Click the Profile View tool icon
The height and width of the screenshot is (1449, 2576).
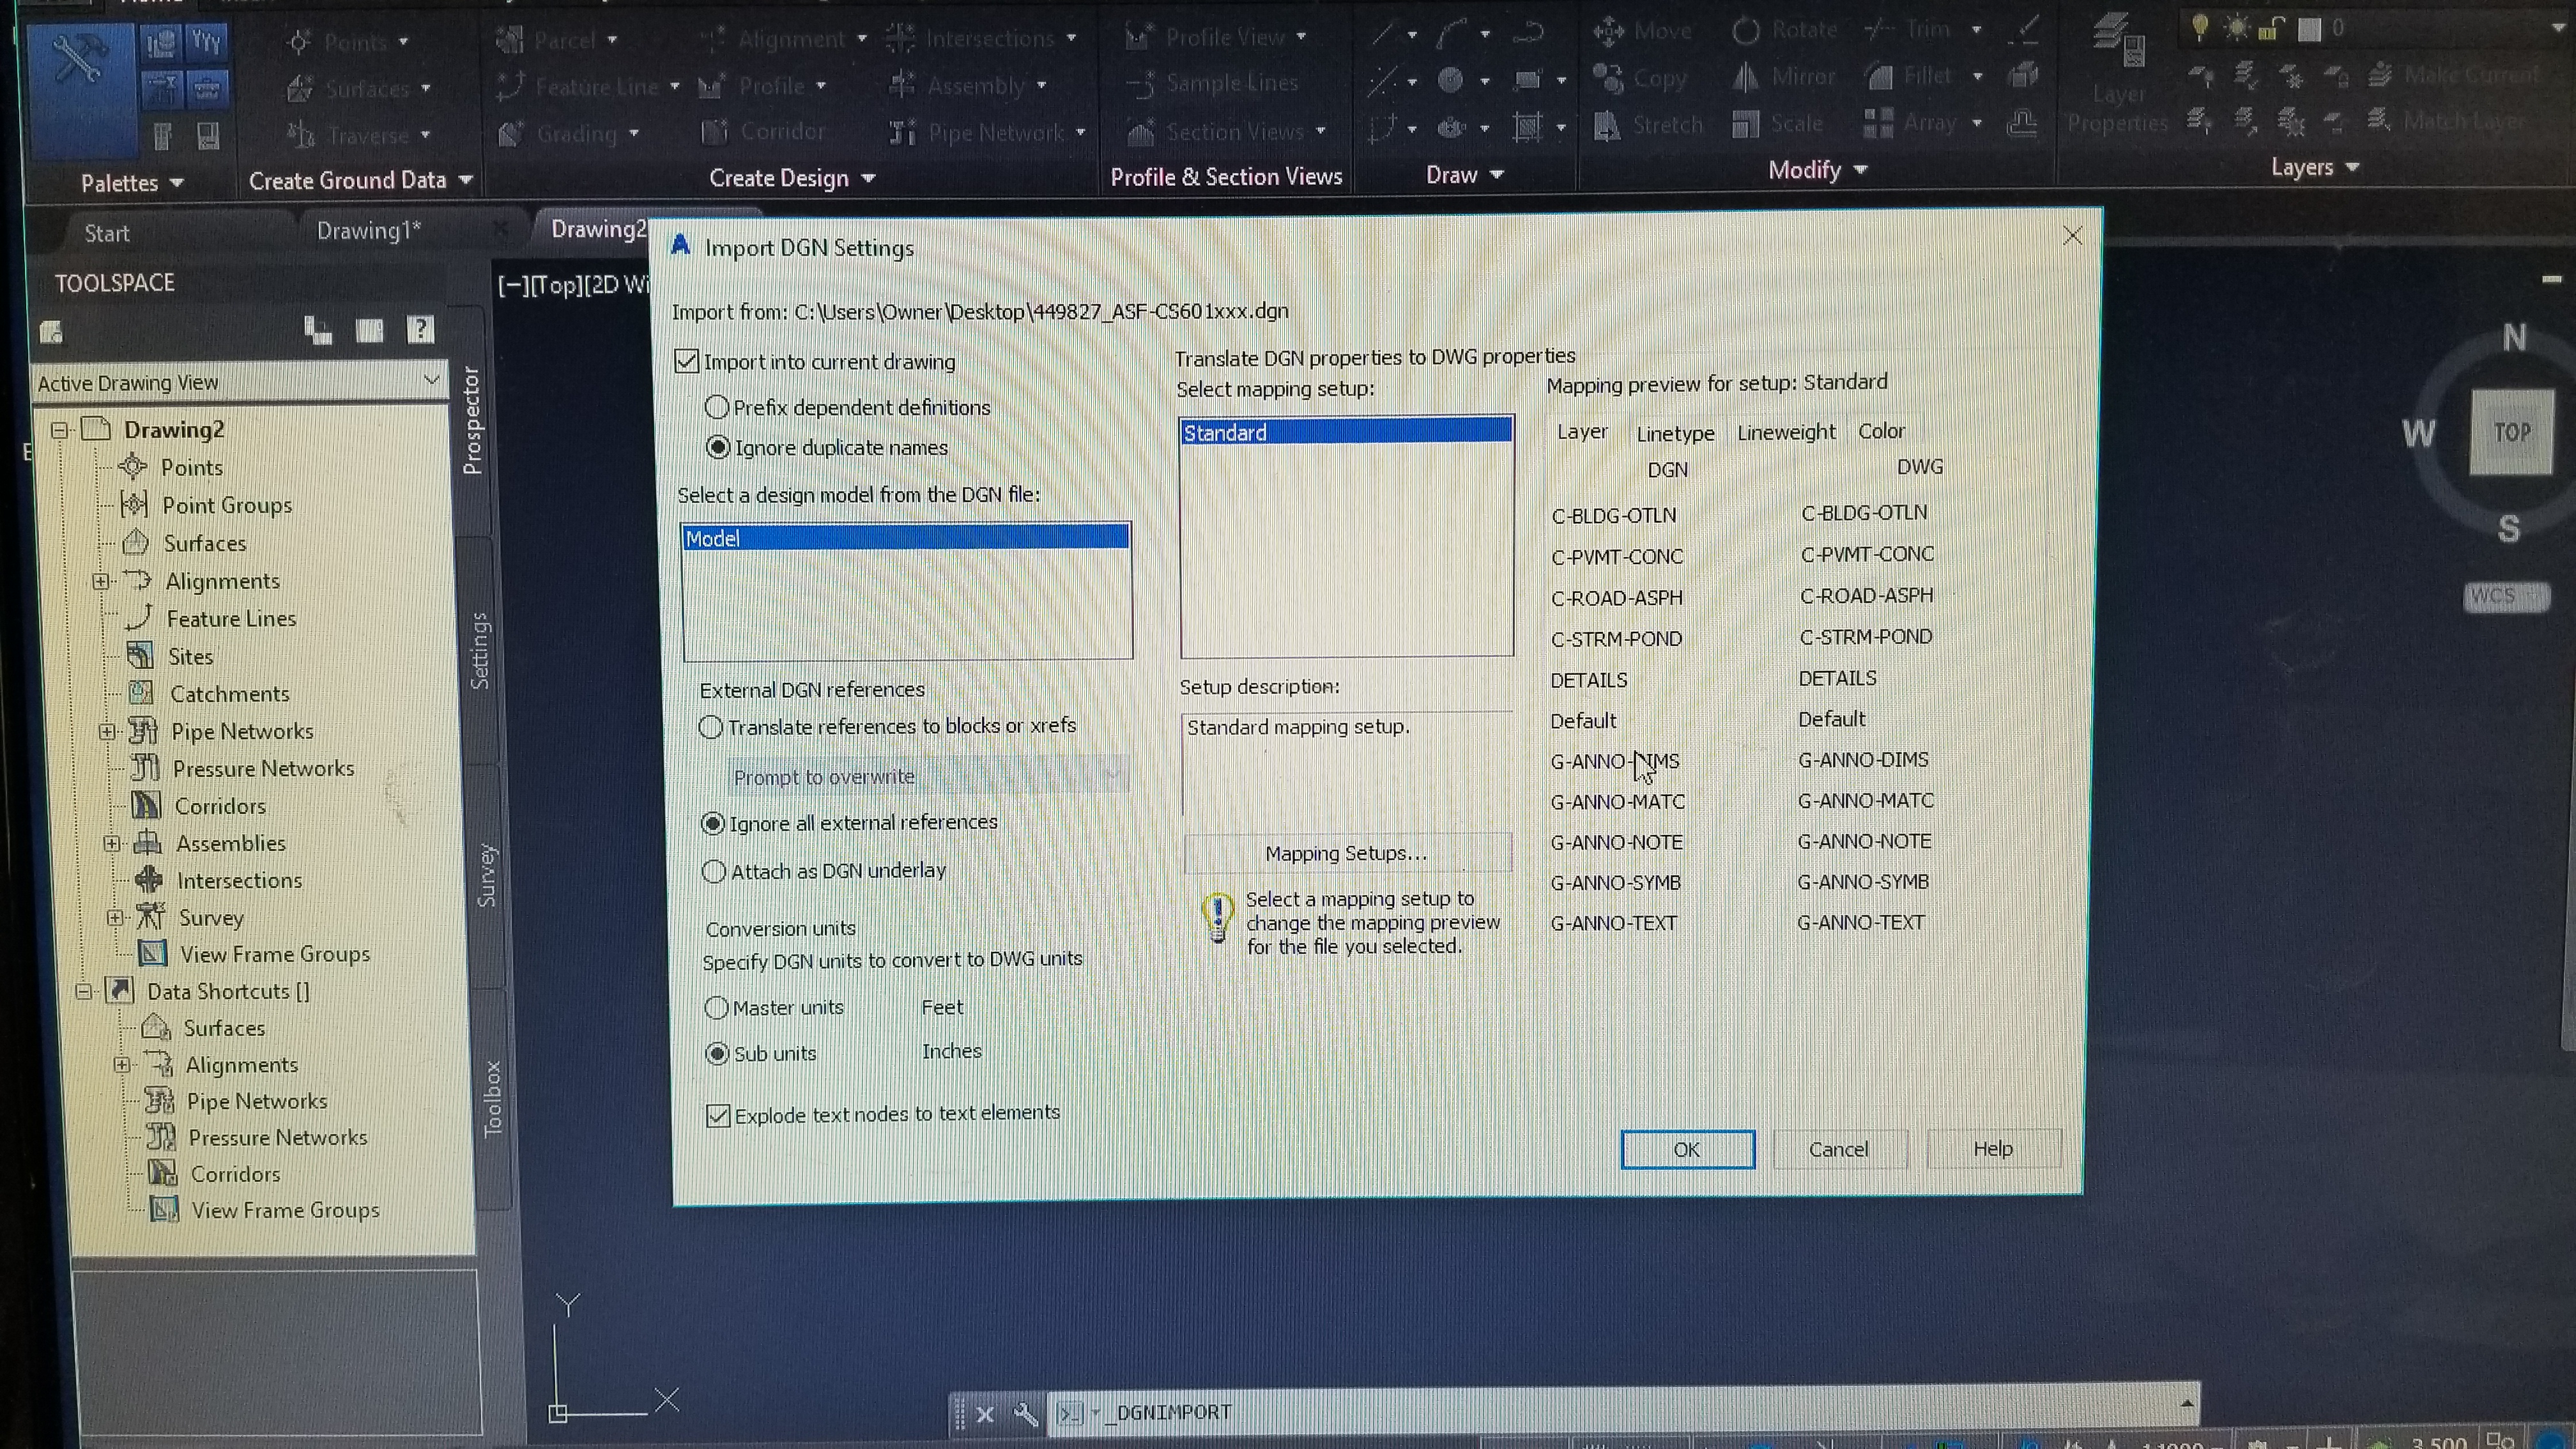(1138, 38)
